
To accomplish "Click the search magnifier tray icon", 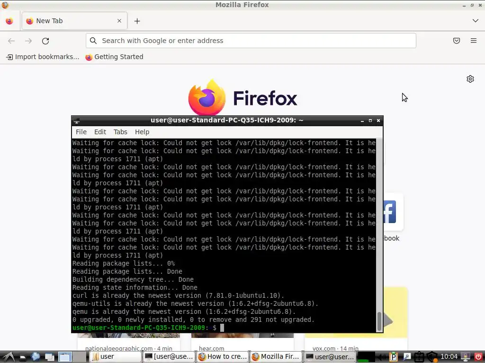I will (406, 357).
